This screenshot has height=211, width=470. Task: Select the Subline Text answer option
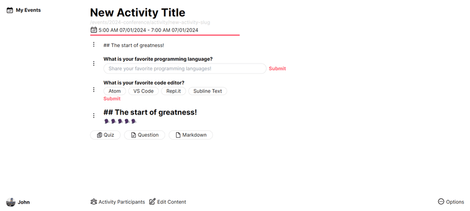[208, 91]
